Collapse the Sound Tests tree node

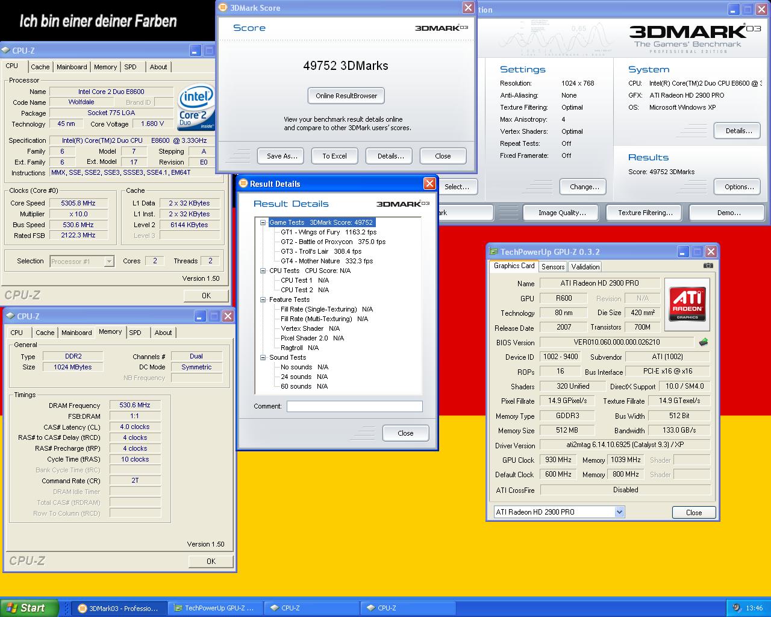pyautogui.click(x=263, y=357)
